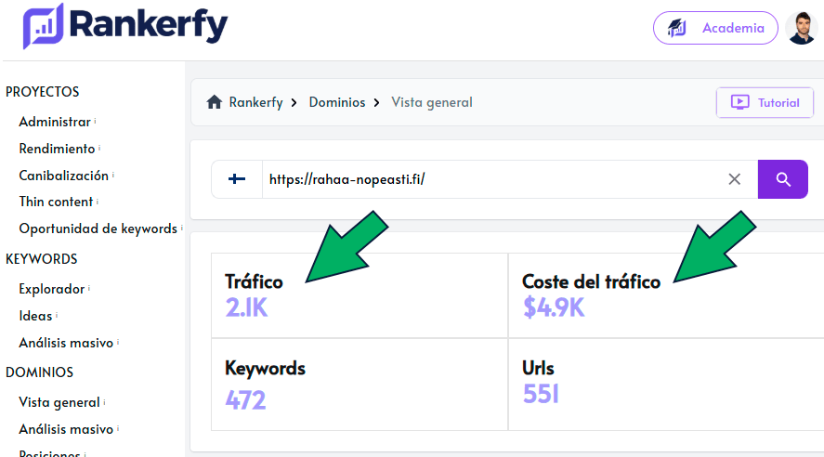Screen dimensions: 824x457
Task: Open Ideas under Keywords section
Action: tap(35, 316)
